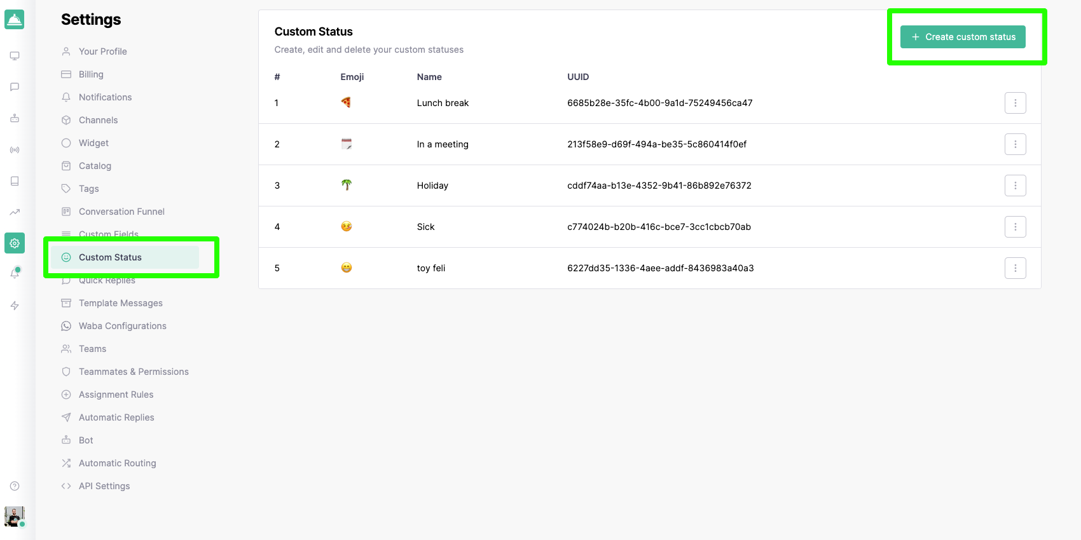The image size is (1081, 540).
Task: Click the notification bell with green dot
Action: click(15, 273)
